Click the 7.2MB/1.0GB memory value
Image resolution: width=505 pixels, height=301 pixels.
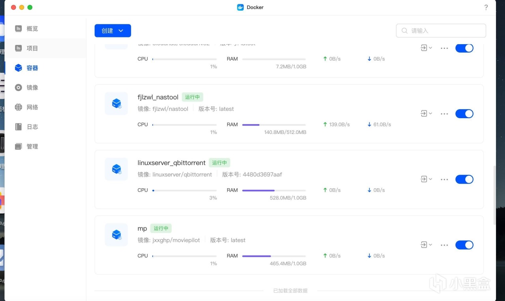291,67
